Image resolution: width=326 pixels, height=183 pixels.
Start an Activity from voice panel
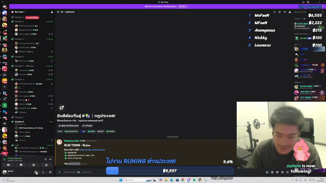pos(34,165)
